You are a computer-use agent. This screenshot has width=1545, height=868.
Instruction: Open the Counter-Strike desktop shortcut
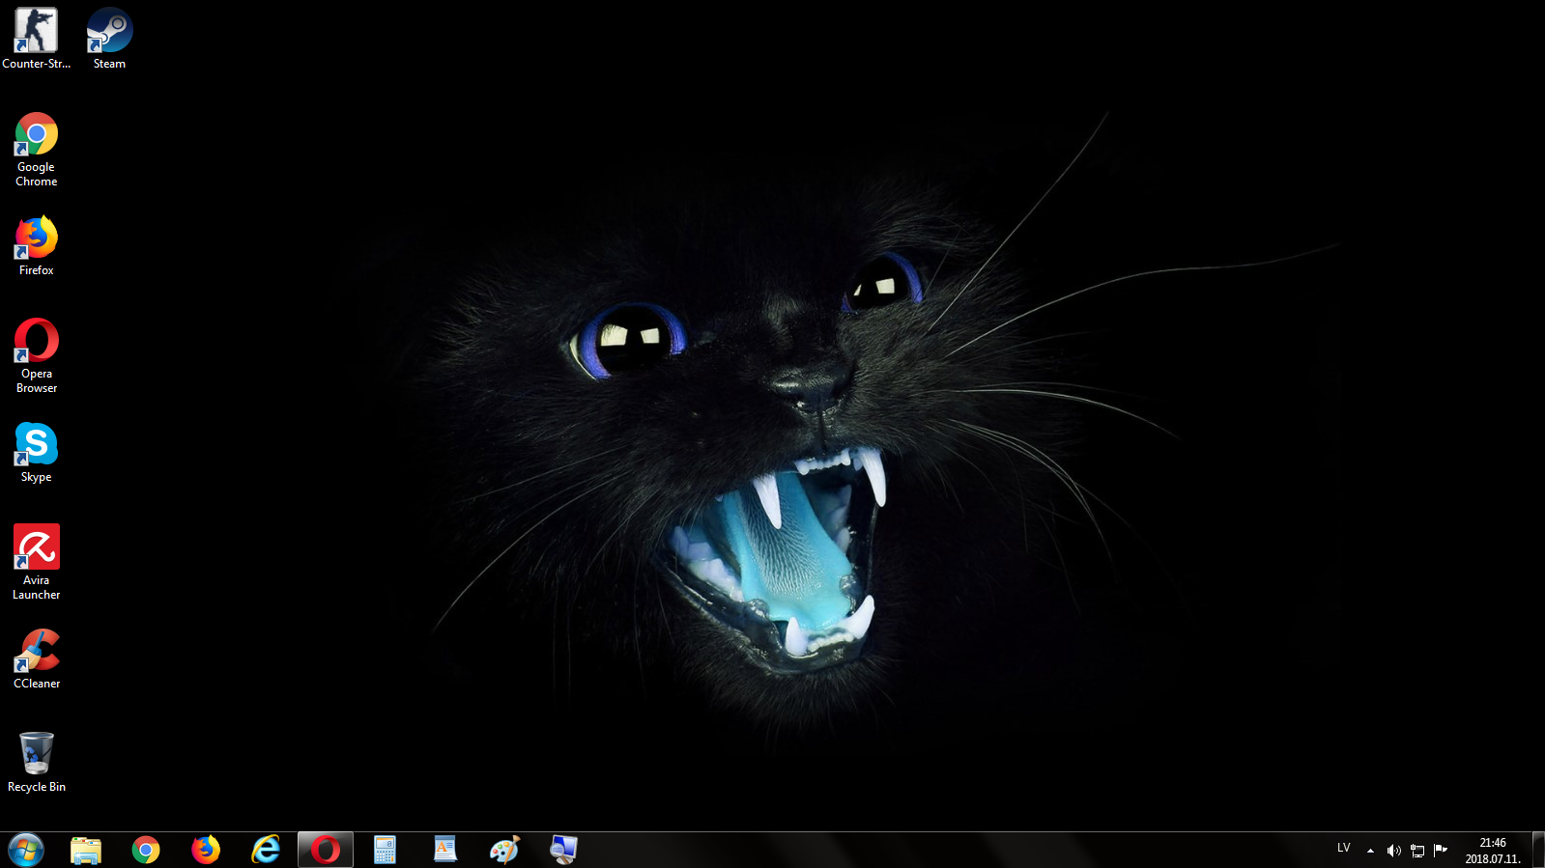(x=36, y=39)
